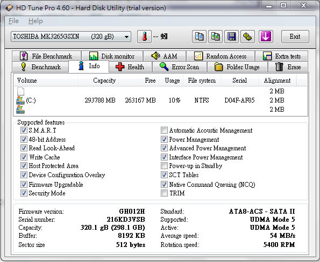This screenshot has width=320, height=262.
Task: Click the Usage column header
Action: click(171, 81)
